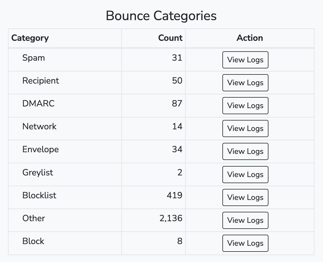Screen dimensions: 323x262
Task: Click View Logs in the Block row
Action: 245,243
